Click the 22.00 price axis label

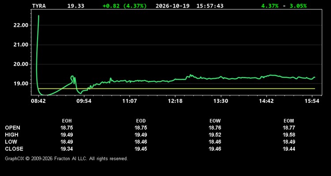pyautogui.click(x=21, y=25)
